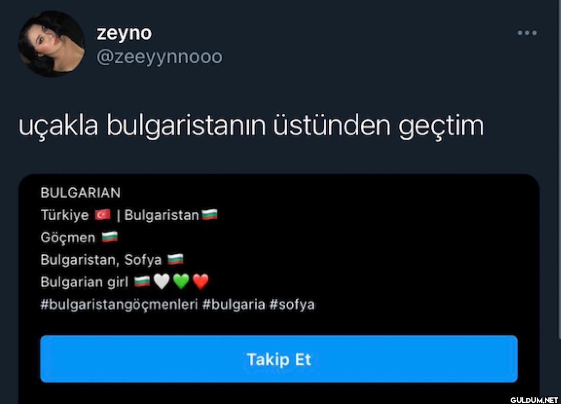561x404 pixels.
Task: Open the #bulgaristangöçmenleri hashtag
Action: (119, 305)
